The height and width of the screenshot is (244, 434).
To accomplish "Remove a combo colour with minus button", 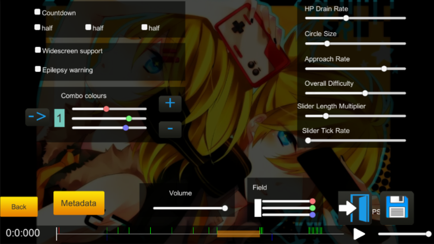I will point(170,129).
